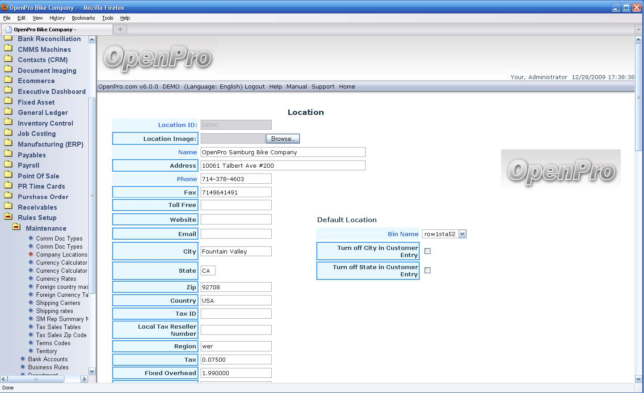Click the Browse button for Location Image

click(282, 139)
